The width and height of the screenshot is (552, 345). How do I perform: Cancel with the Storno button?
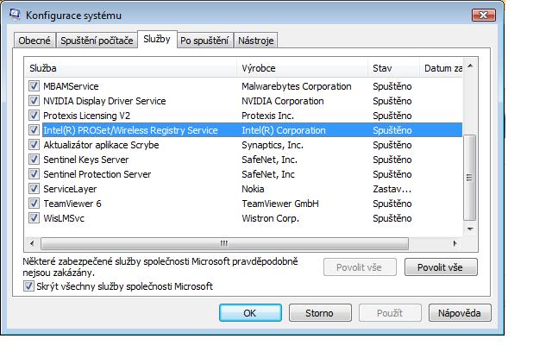[x=320, y=312]
